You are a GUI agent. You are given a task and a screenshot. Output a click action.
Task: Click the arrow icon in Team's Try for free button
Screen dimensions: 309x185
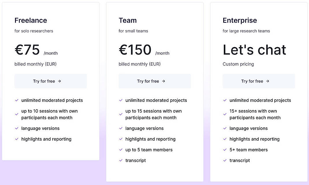164,81
